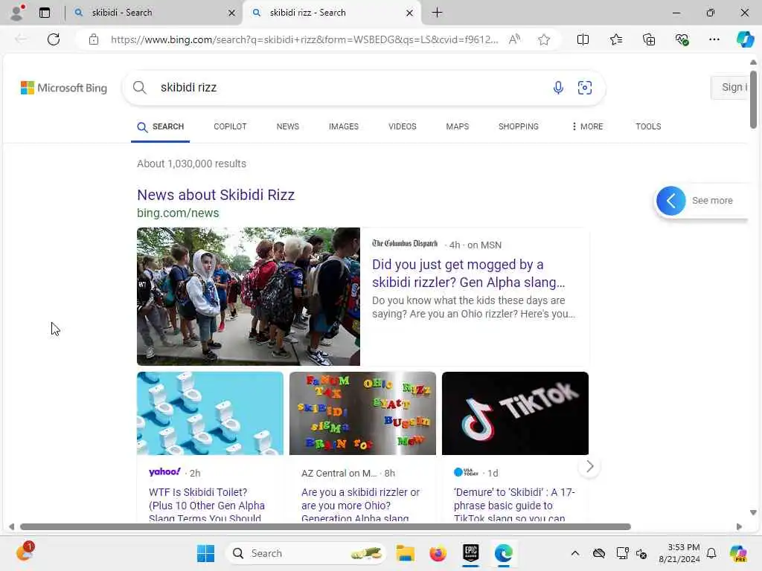The image size is (762, 571).
Task: Switch to the IMAGES tab
Action: (344, 126)
